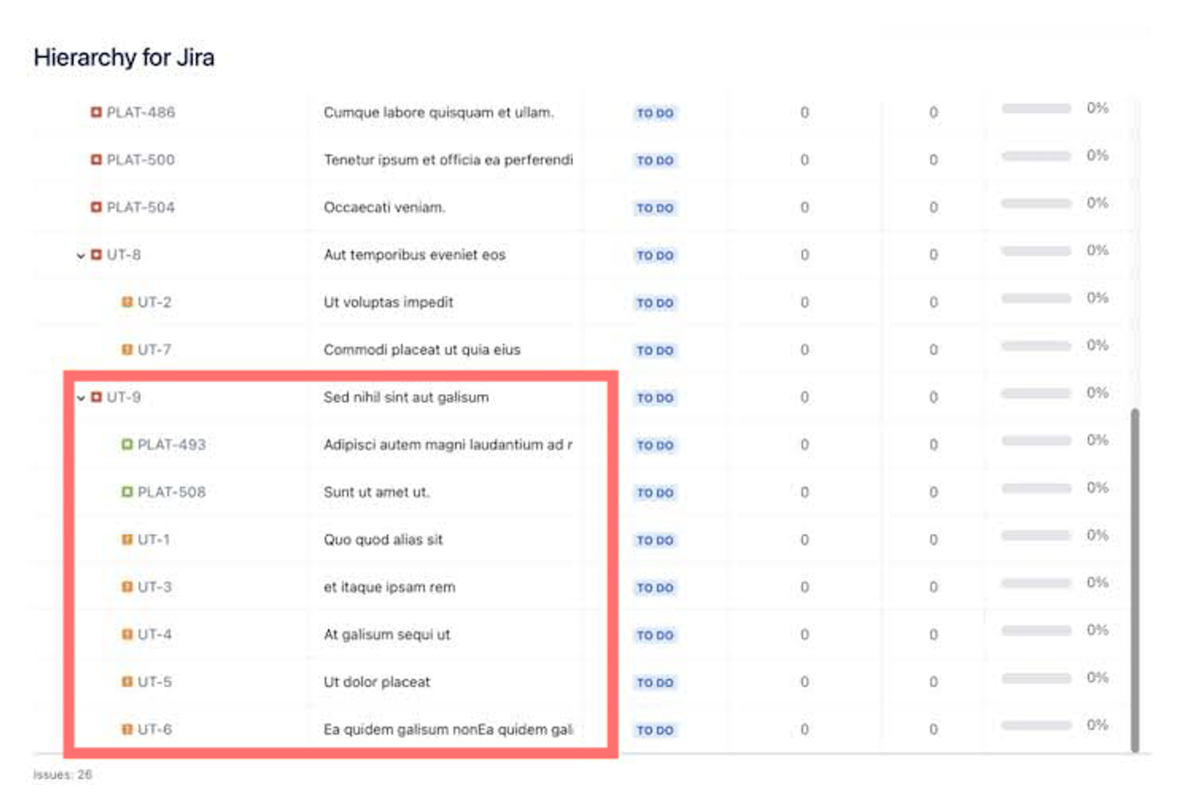Open the UT-6 issue link
The image size is (1195, 785).
pos(154,730)
